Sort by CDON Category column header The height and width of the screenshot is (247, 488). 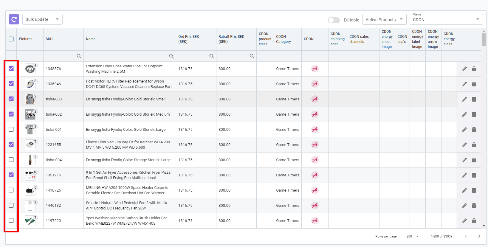pyautogui.click(x=283, y=39)
